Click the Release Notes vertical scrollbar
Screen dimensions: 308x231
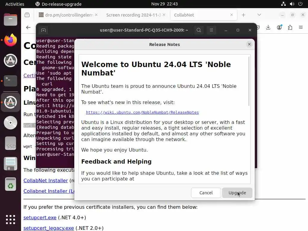point(249,81)
